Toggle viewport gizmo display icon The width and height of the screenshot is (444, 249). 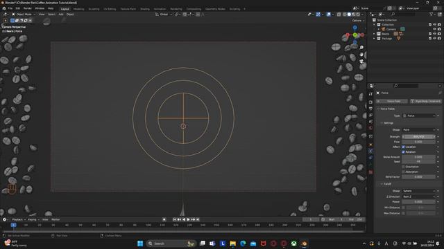tap(318, 15)
